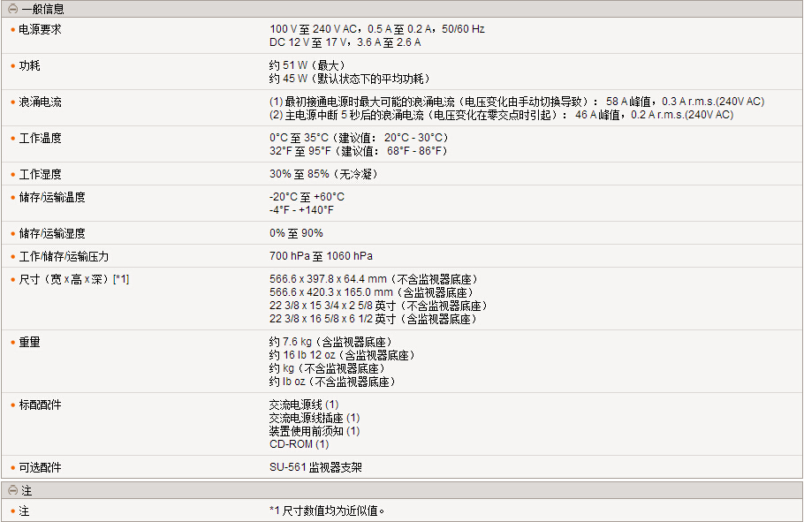Select the 储存/运输温度 row label
This screenshot has width=804, height=522.
[x=52, y=197]
